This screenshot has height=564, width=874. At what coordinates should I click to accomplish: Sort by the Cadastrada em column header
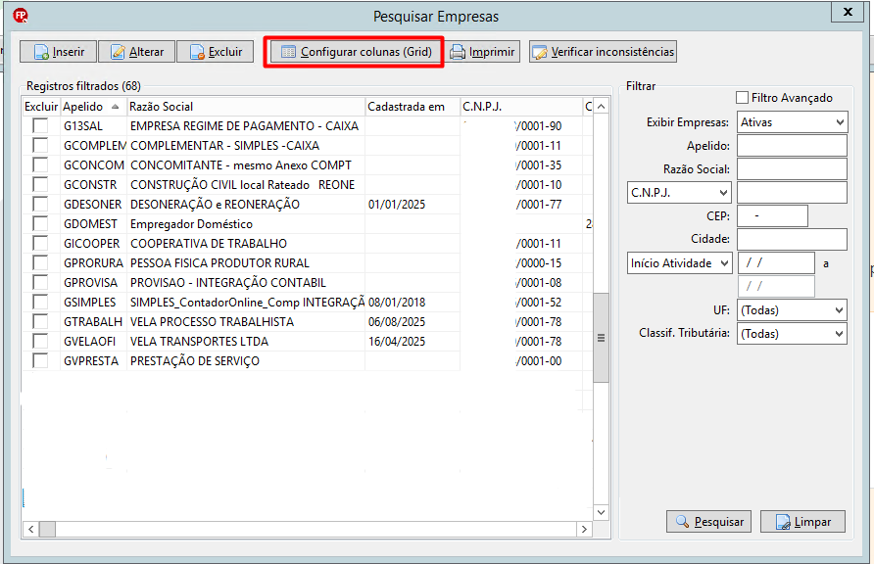tap(413, 107)
